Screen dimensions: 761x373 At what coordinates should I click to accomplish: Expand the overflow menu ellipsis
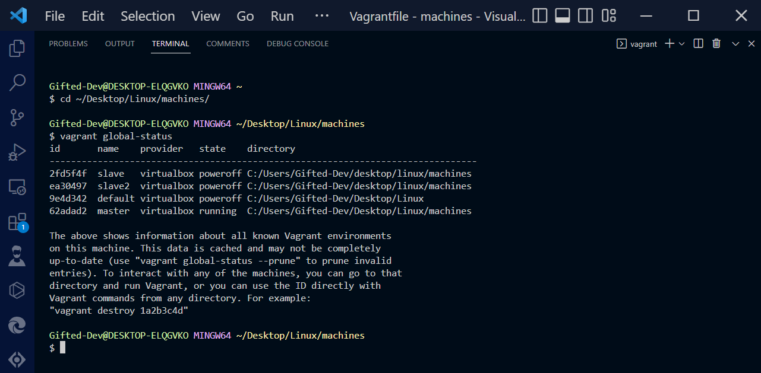pyautogui.click(x=322, y=16)
